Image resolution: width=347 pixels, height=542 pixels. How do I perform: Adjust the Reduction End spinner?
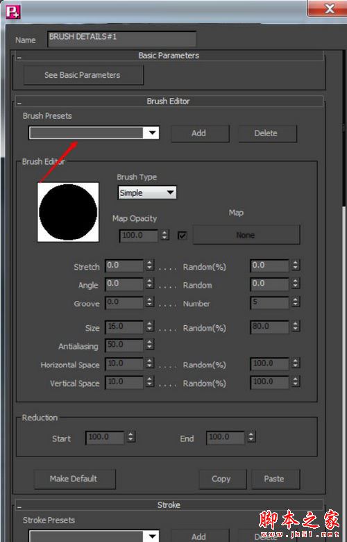(251, 437)
